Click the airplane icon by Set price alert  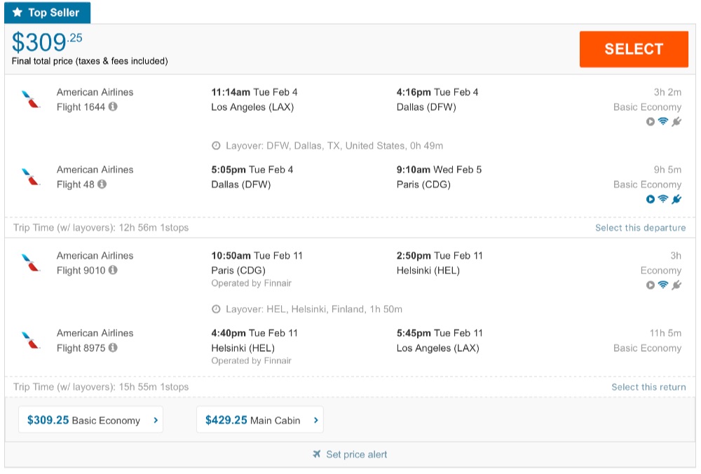coord(318,454)
